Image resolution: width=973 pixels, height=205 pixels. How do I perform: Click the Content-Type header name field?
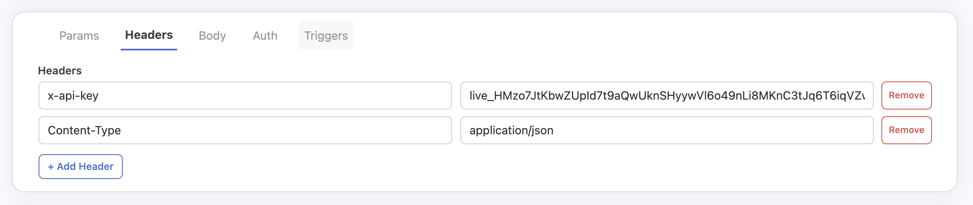point(245,130)
